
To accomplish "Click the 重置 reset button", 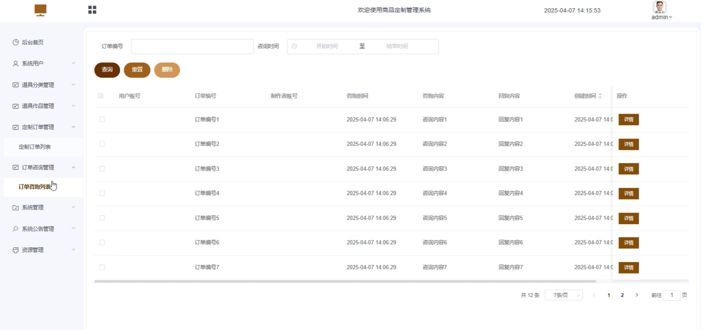I will [137, 70].
